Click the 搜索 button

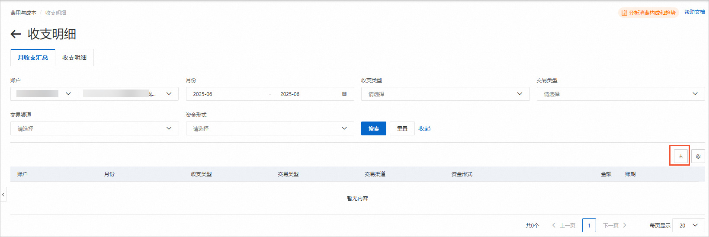pos(374,128)
